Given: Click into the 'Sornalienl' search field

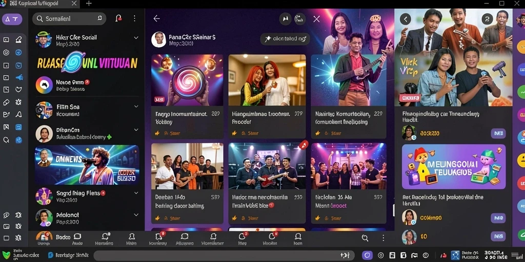Looking at the screenshot, I should click(x=69, y=19).
